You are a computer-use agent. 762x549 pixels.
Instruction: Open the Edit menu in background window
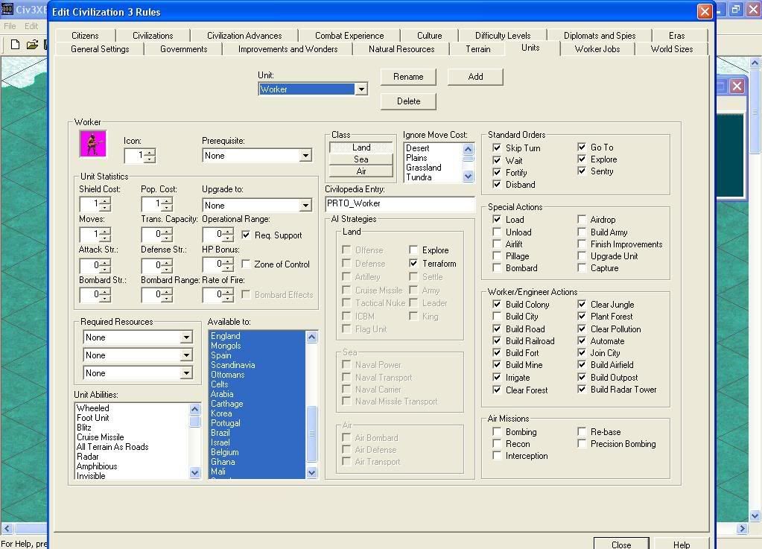[x=31, y=26]
